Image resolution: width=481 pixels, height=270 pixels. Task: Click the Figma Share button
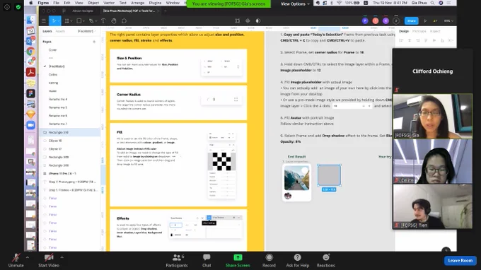click(412, 20)
